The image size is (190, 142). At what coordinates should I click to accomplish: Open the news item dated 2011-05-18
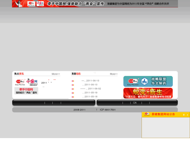tap(90, 97)
